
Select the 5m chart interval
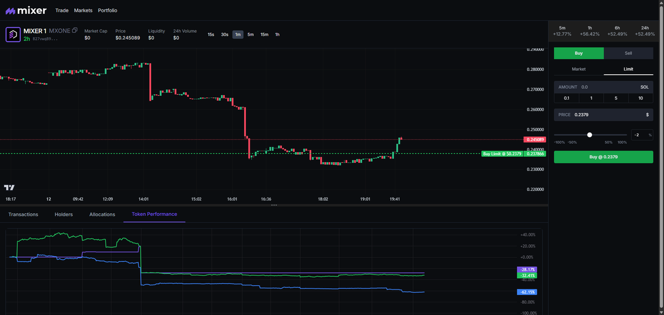(251, 35)
